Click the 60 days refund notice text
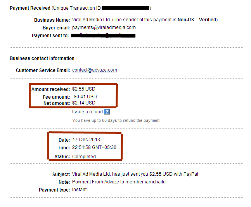The width and height of the screenshot is (251, 207). point(116,120)
